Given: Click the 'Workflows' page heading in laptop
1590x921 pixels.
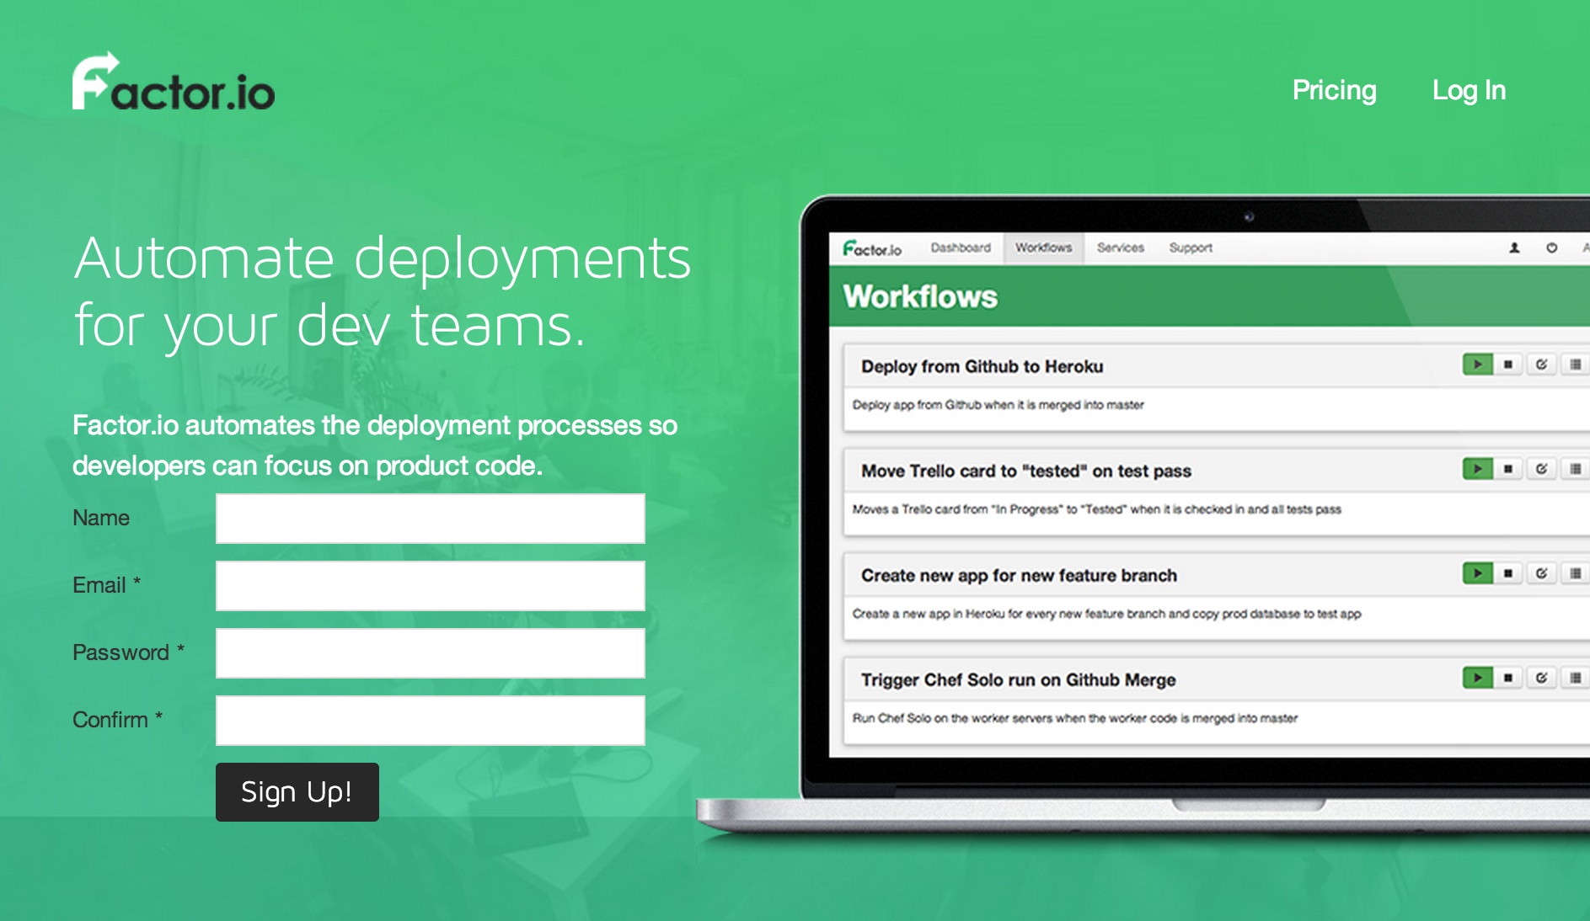Looking at the screenshot, I should [x=920, y=296].
